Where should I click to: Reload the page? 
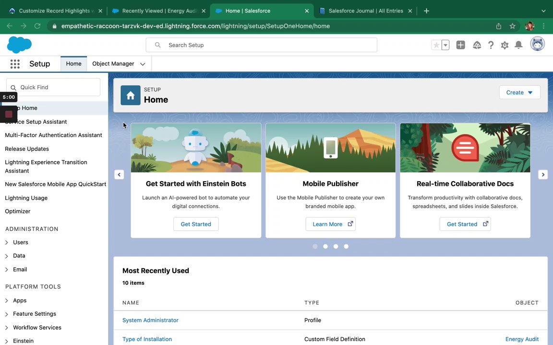click(37, 26)
